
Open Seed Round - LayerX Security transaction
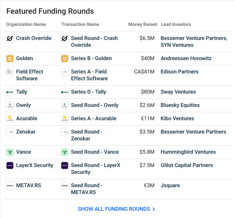pos(95,169)
